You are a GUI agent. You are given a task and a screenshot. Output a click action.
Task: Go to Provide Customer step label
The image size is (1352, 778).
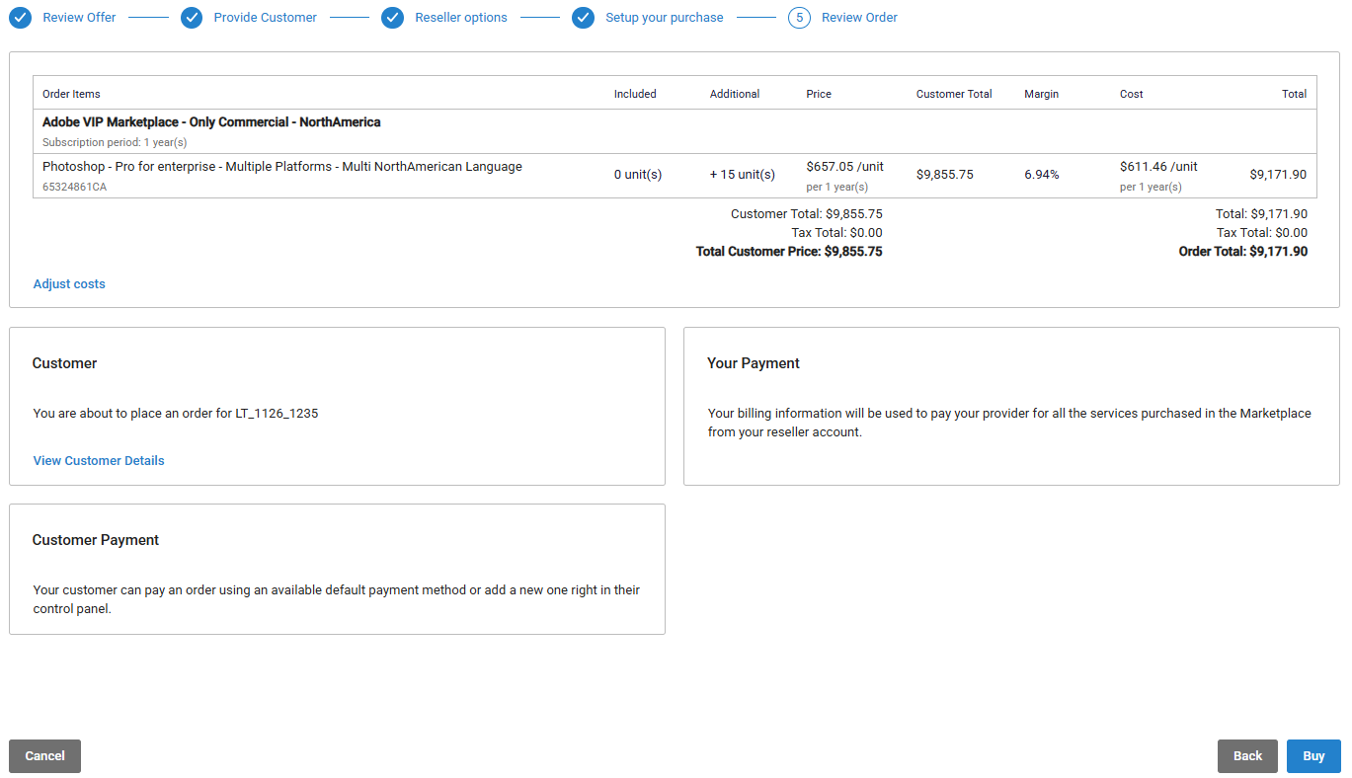[265, 18]
